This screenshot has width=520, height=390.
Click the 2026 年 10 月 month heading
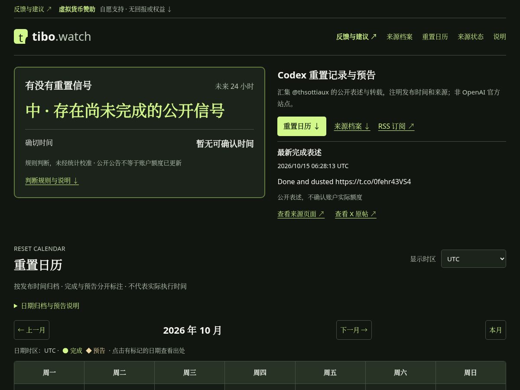(x=192, y=330)
